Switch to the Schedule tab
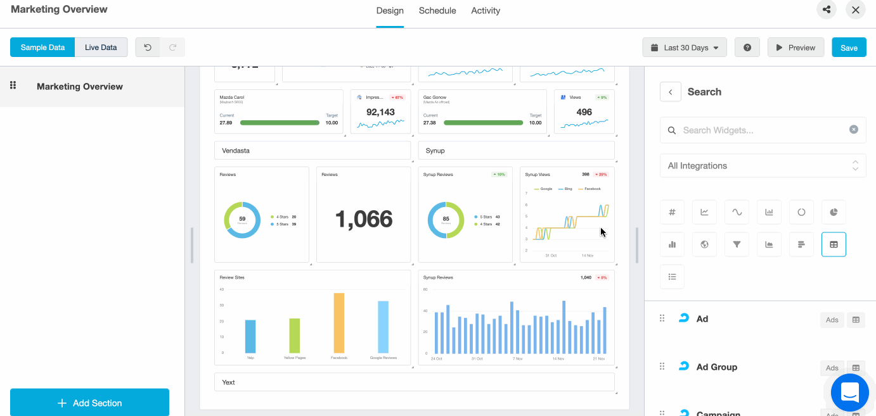 point(437,10)
